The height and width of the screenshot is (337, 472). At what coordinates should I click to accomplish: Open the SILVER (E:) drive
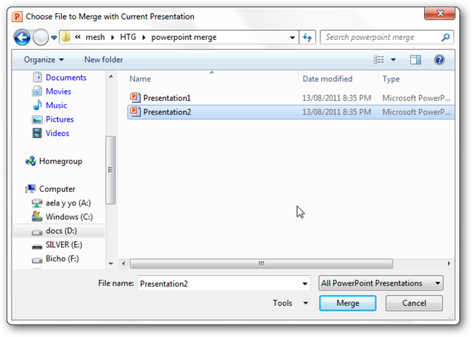coord(64,245)
